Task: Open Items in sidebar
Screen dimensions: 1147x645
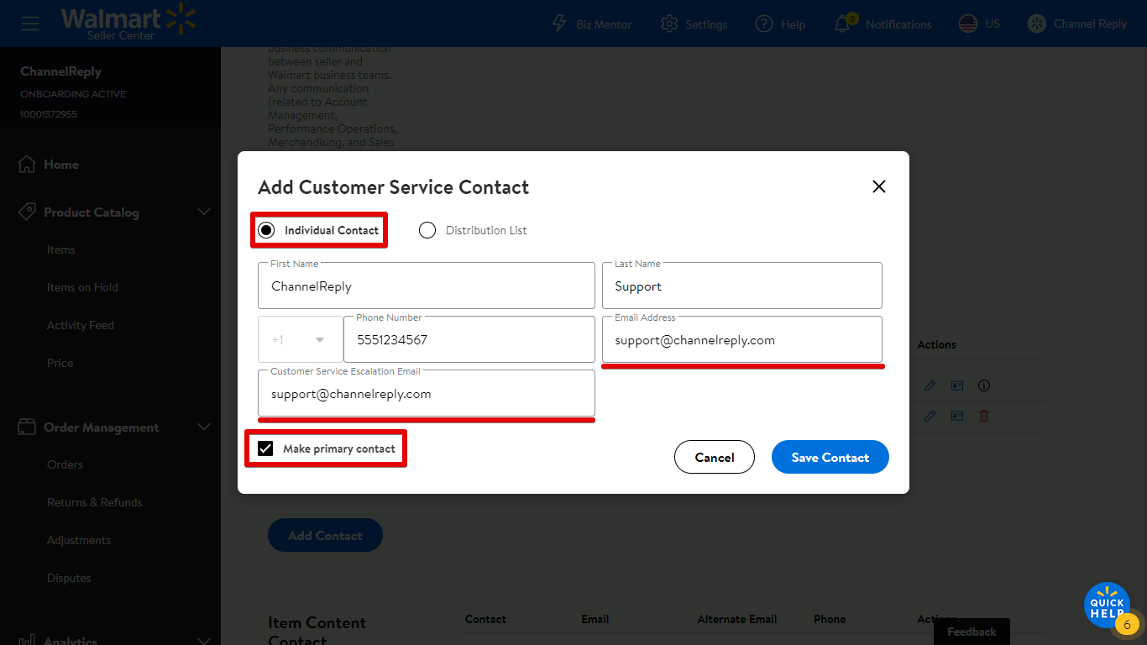Action: 61,249
